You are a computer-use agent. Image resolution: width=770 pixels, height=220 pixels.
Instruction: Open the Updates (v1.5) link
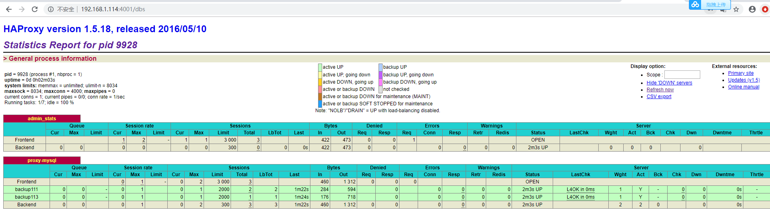[744, 80]
